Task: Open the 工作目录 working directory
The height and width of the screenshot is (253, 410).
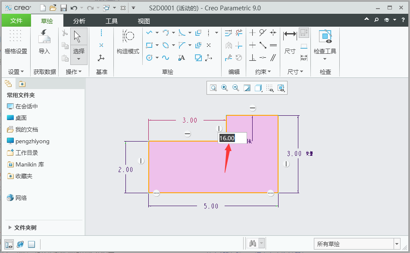Action: 22,153
